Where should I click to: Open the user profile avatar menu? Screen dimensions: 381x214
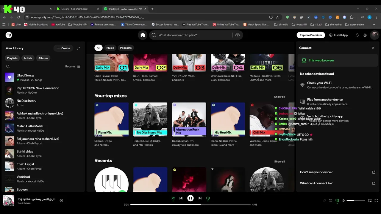click(374, 35)
